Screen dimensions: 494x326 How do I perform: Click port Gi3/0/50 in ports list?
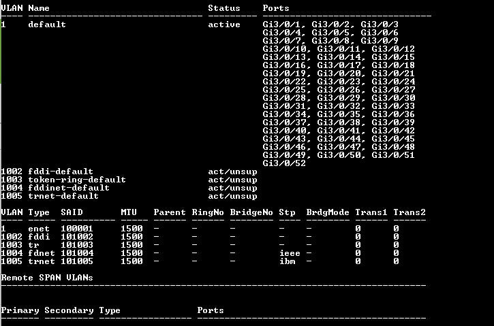coord(339,155)
